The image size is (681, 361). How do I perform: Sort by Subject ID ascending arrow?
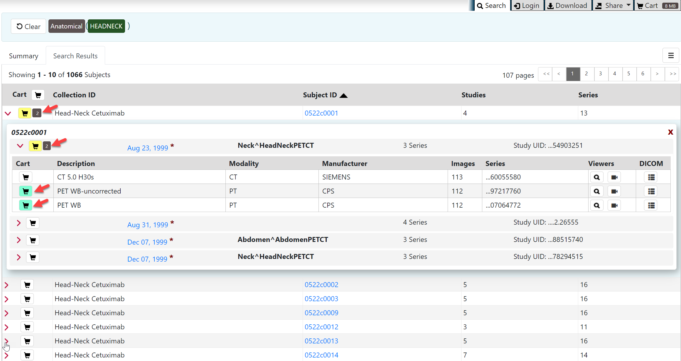pyautogui.click(x=343, y=95)
